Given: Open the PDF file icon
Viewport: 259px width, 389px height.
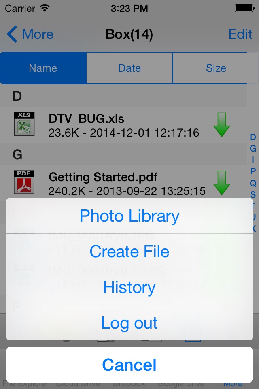Looking at the screenshot, I should tap(24, 182).
